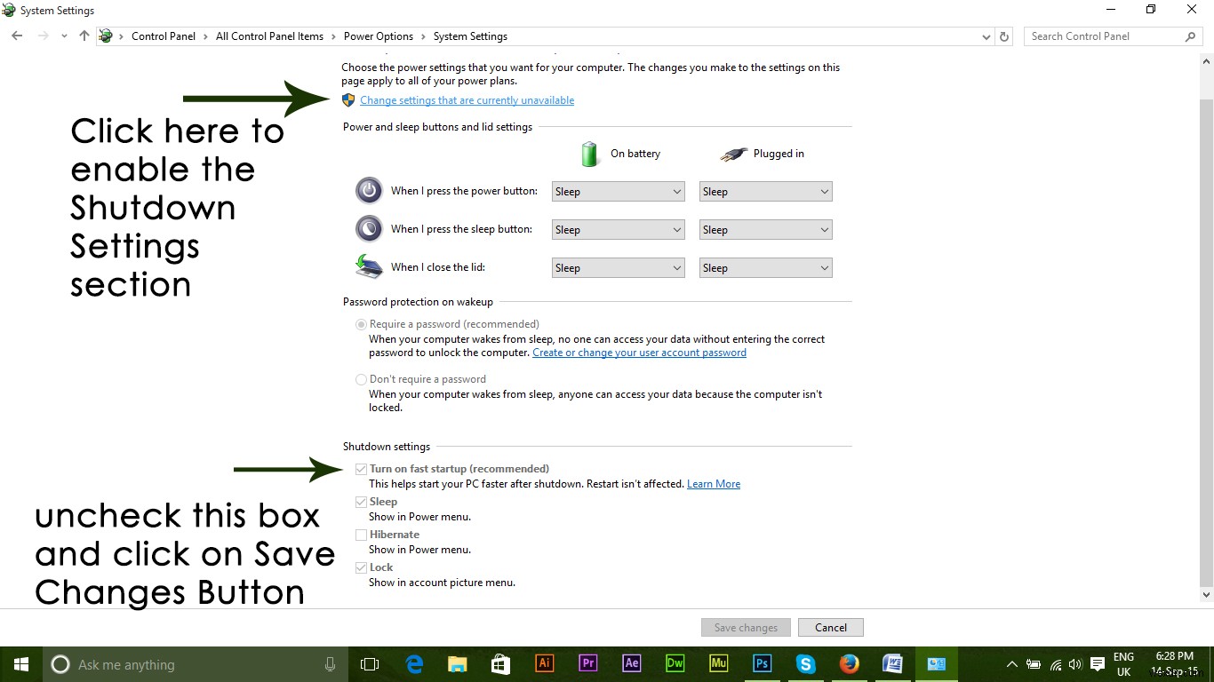Viewport: 1214px width, 682px height.
Task: Launch Adobe After Effects from taskbar
Action: point(632,663)
